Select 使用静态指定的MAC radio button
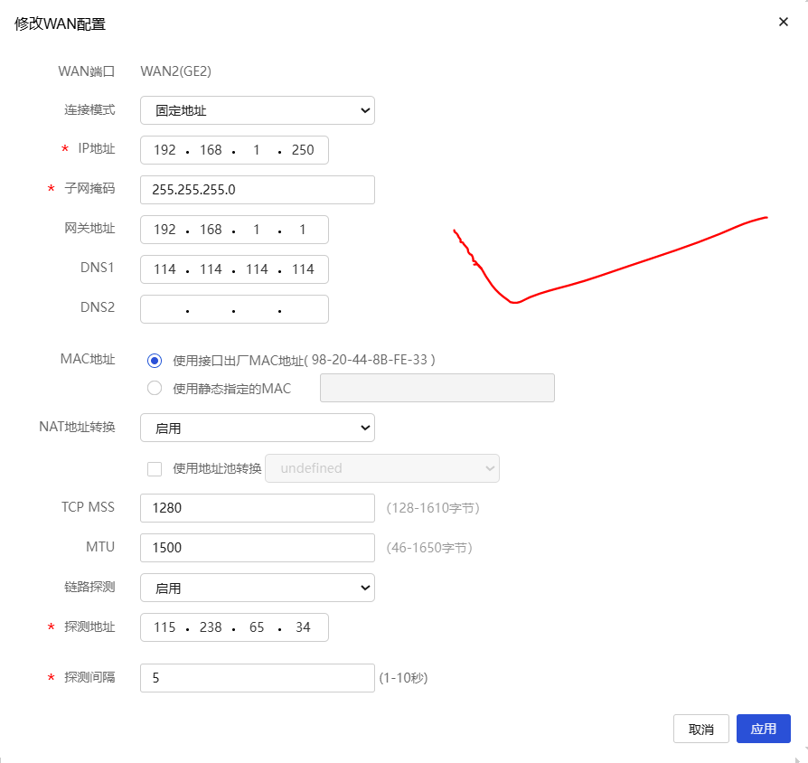 point(155,389)
